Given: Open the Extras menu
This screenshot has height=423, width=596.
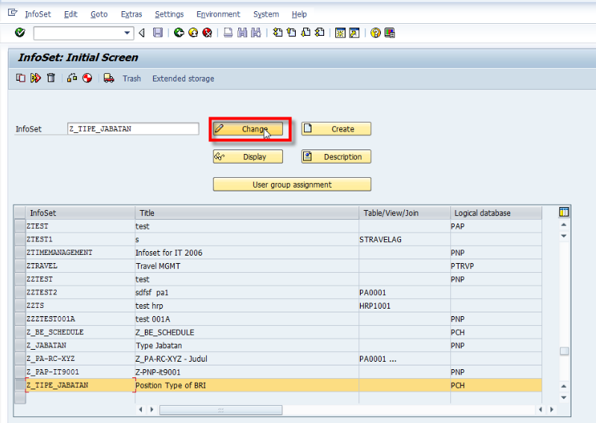Looking at the screenshot, I should point(131,14).
